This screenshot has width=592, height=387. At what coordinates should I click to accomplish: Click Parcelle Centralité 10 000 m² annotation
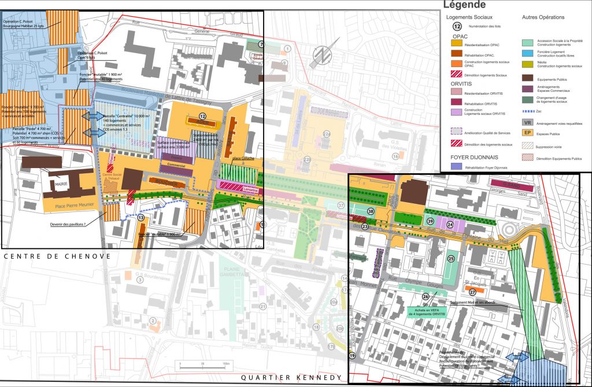pos(126,123)
